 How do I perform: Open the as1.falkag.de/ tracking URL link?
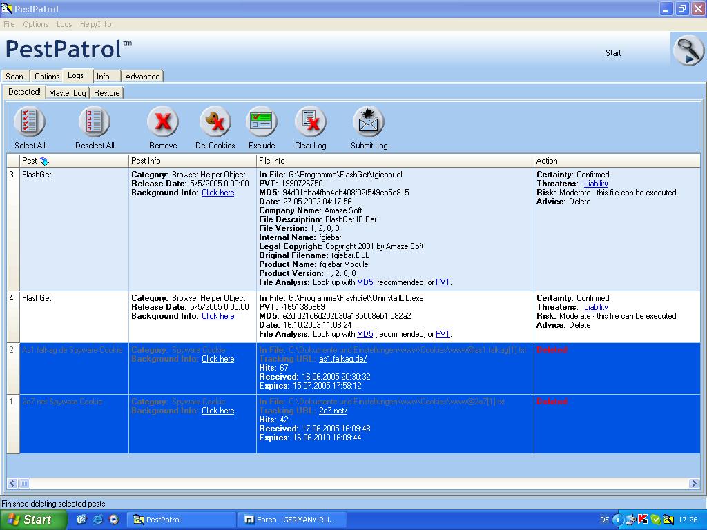342,359
